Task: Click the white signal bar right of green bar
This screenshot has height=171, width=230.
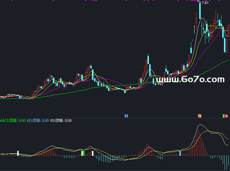Action: click(x=93, y=153)
